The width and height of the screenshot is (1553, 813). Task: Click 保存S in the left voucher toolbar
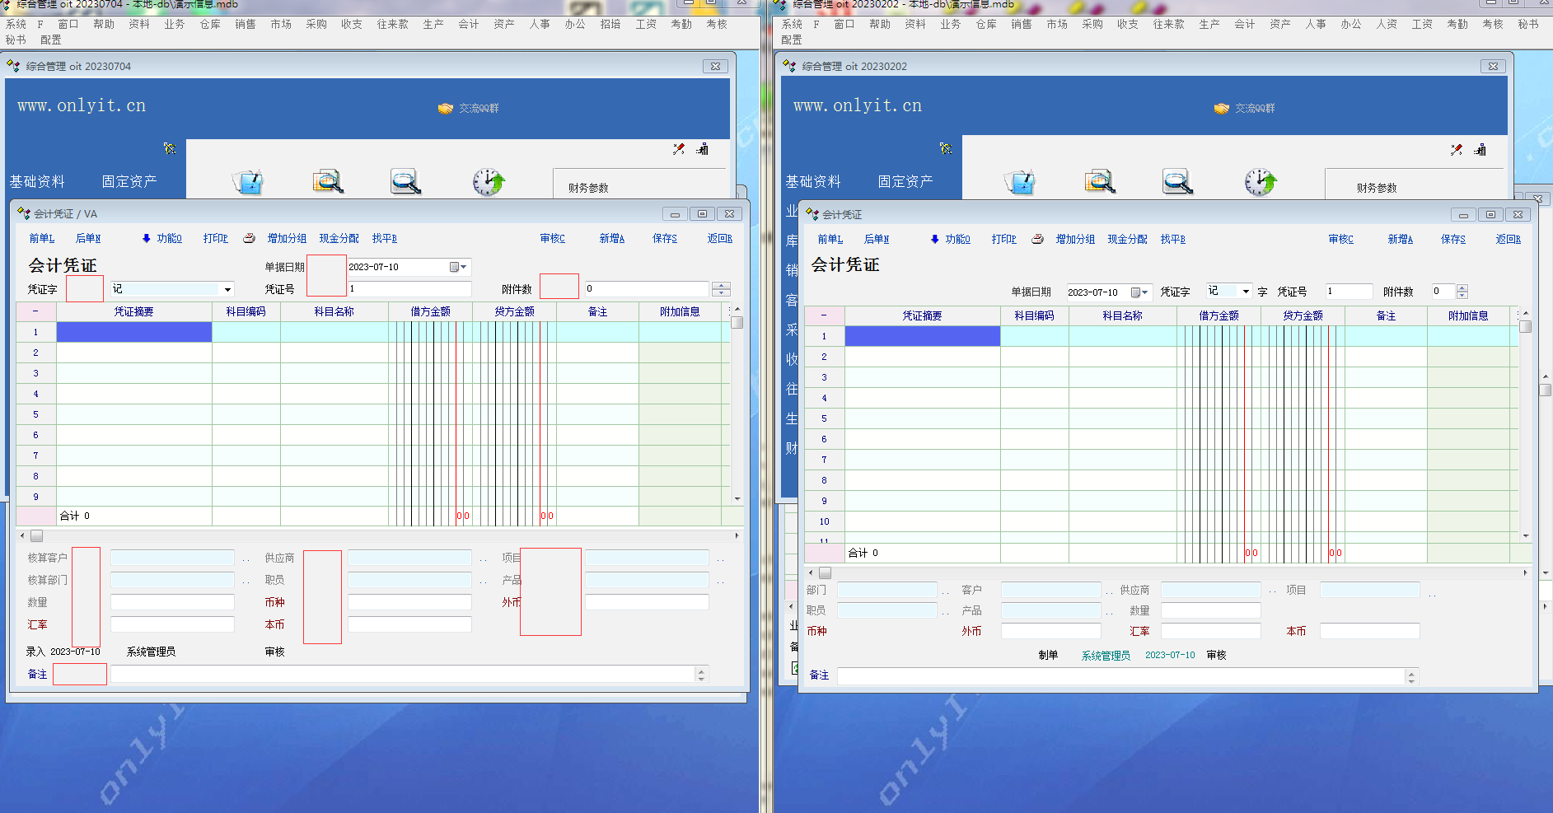click(664, 239)
